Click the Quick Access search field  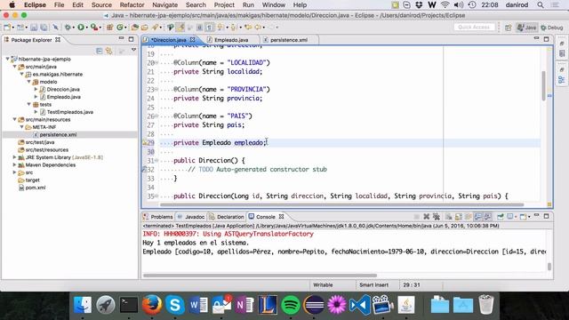coord(474,28)
